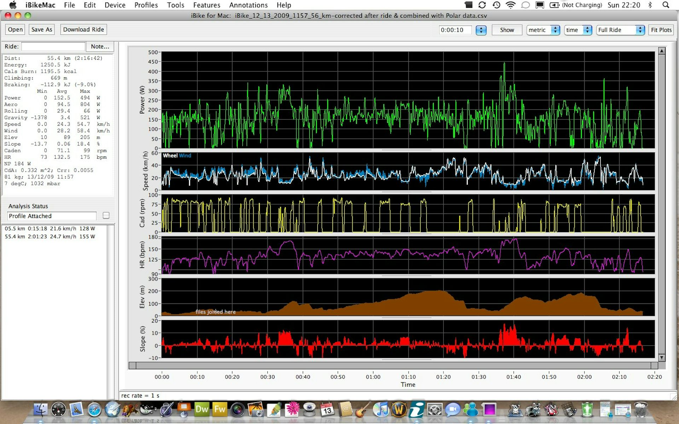Launch Fireworks from the Dock
679x424 pixels.
220,409
